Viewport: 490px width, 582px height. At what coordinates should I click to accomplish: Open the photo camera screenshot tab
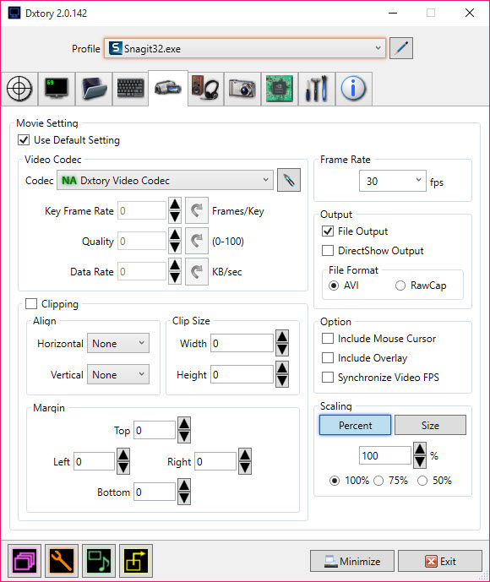click(242, 89)
